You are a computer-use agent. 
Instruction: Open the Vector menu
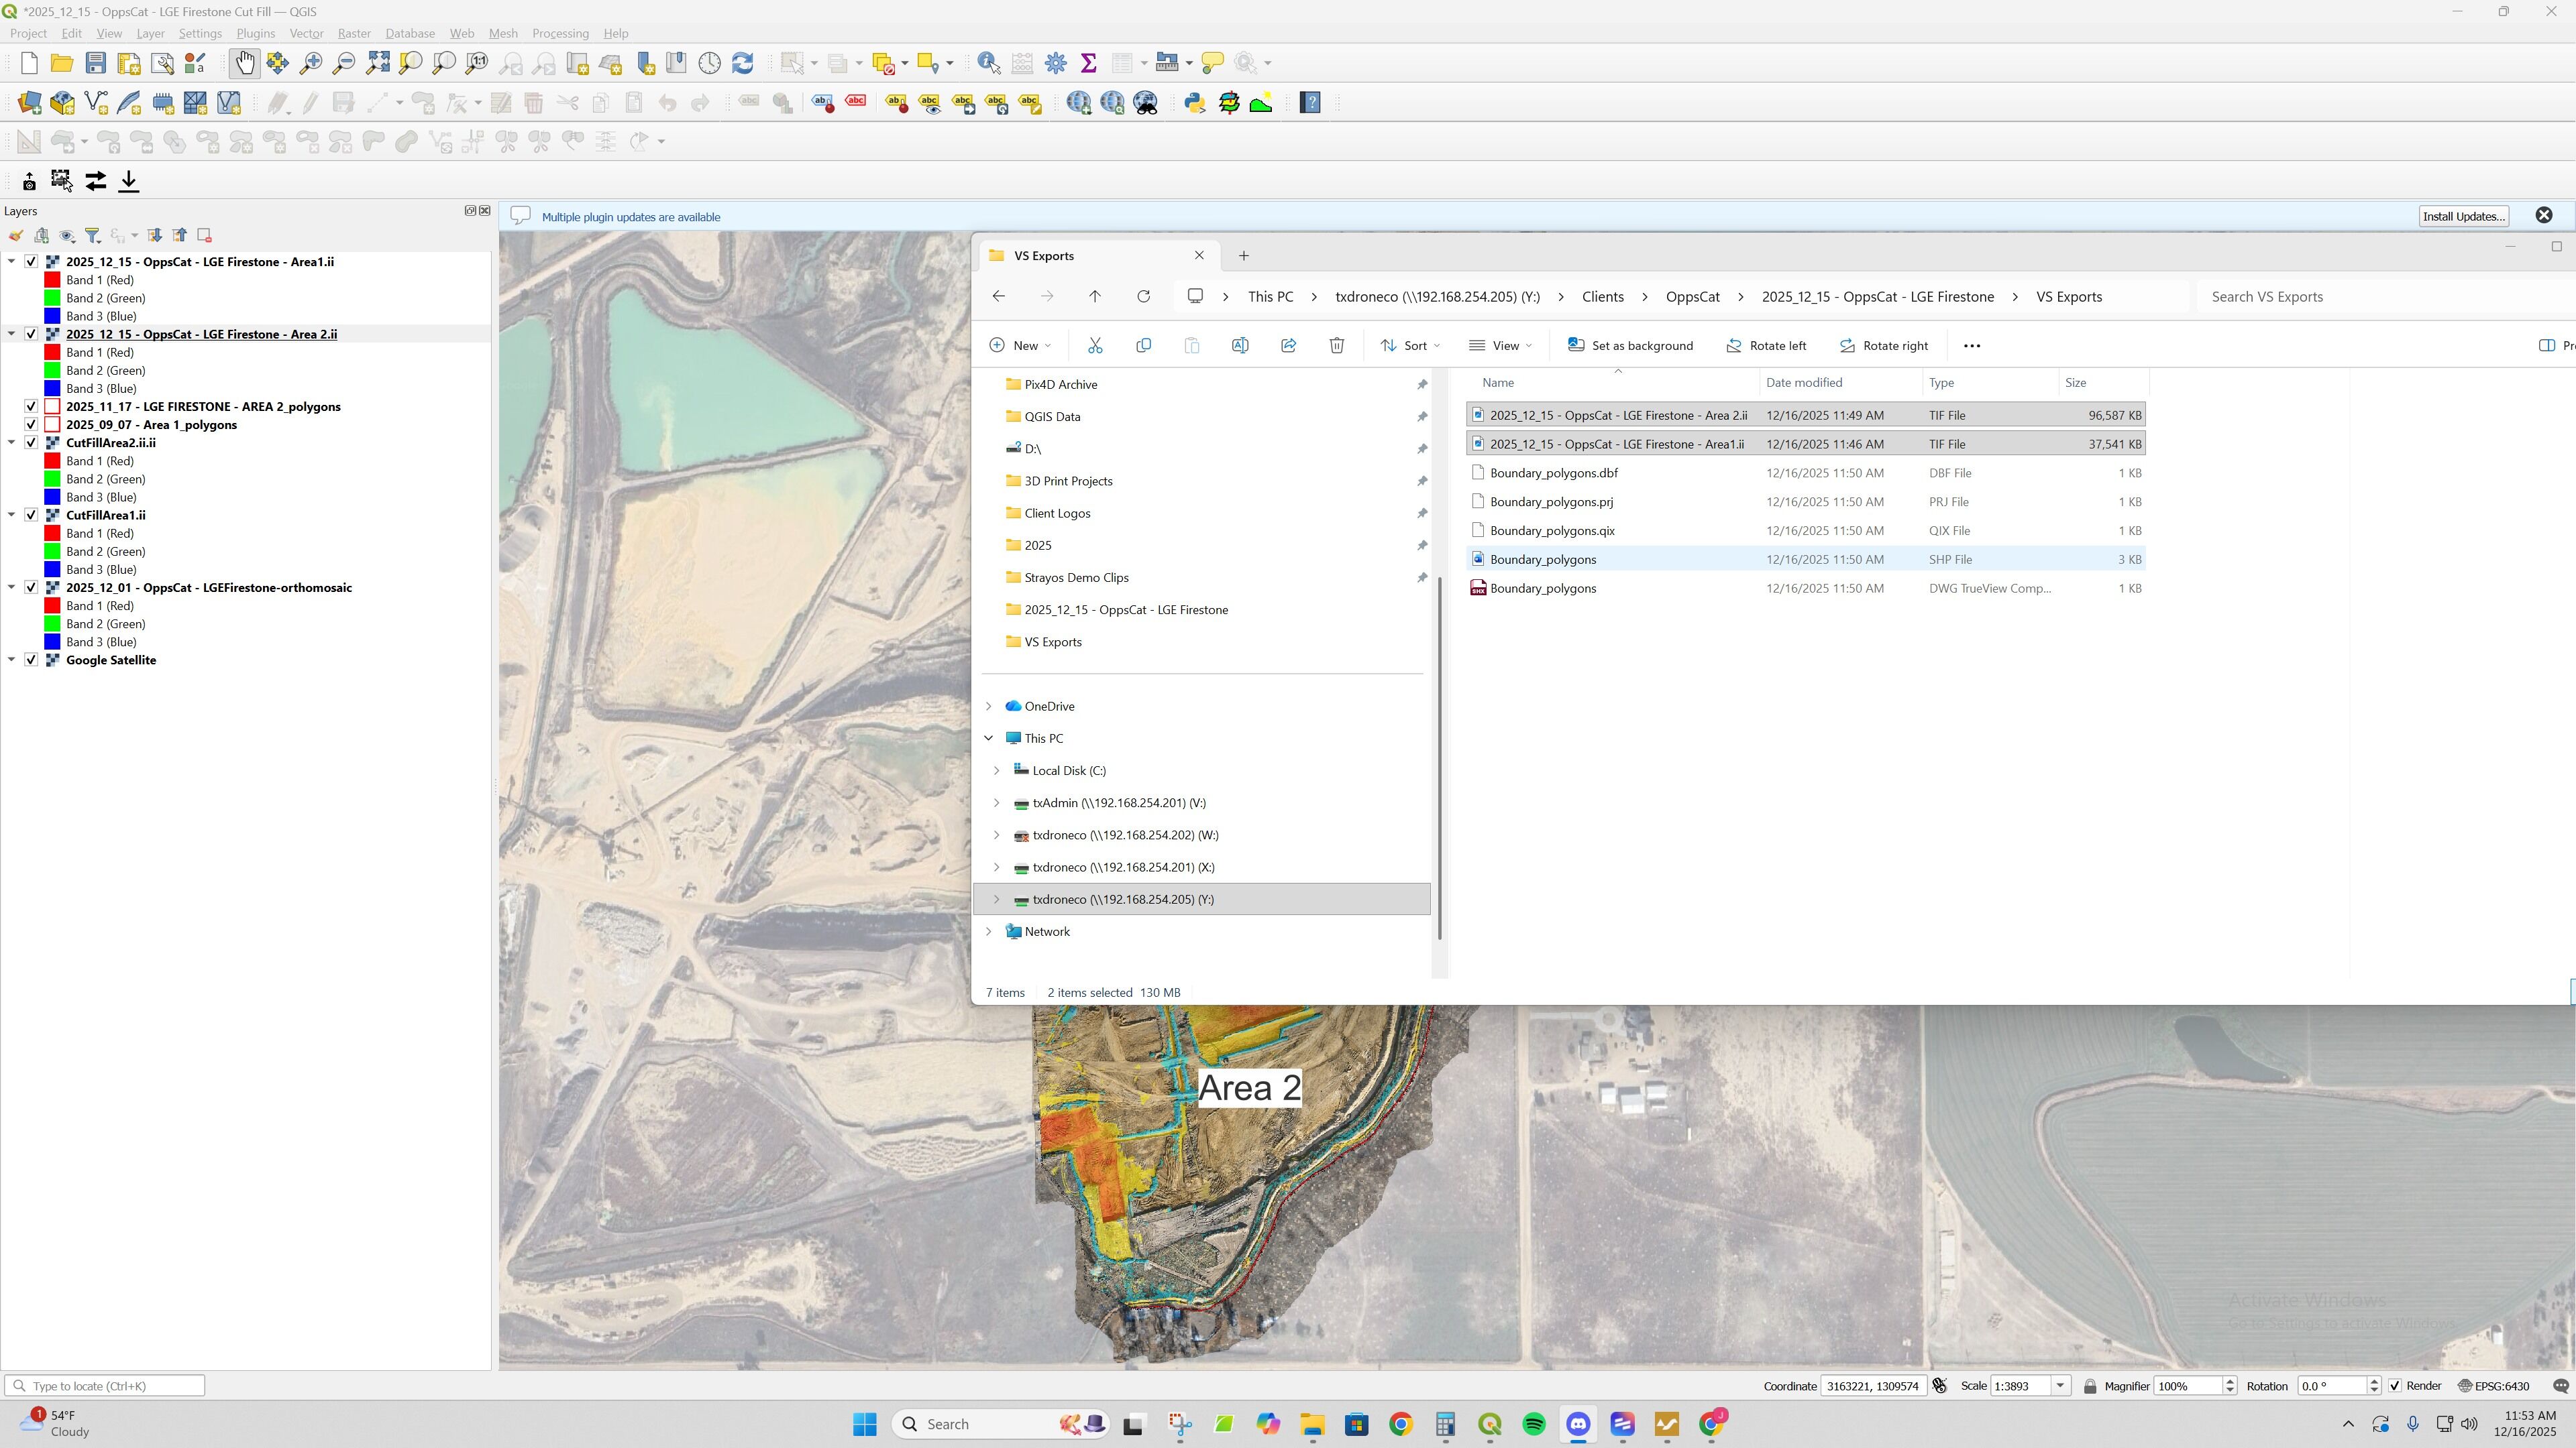tap(306, 33)
